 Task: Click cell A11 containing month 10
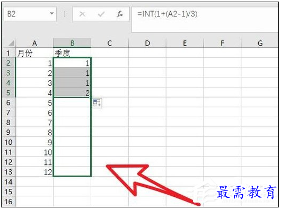coord(34,152)
